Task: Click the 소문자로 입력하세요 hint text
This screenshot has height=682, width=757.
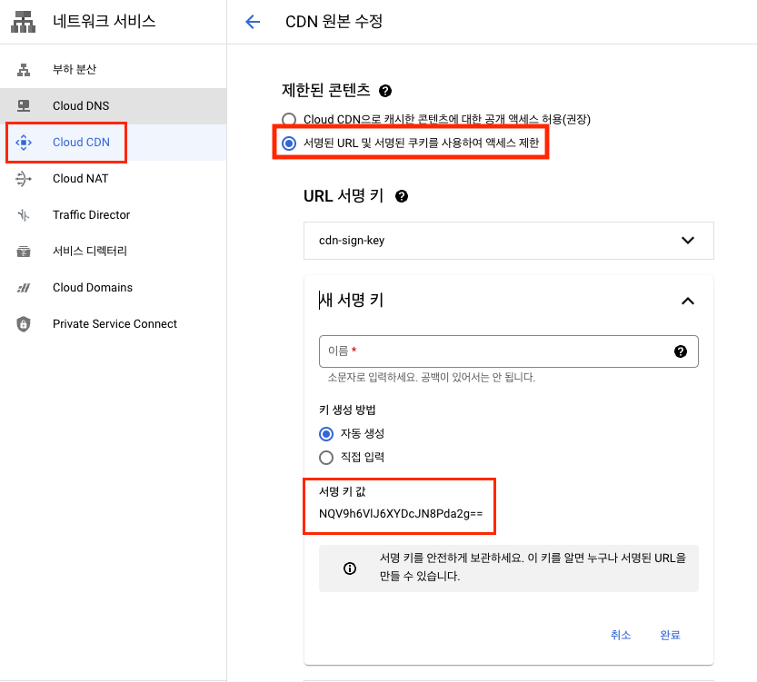Action: click(431, 377)
